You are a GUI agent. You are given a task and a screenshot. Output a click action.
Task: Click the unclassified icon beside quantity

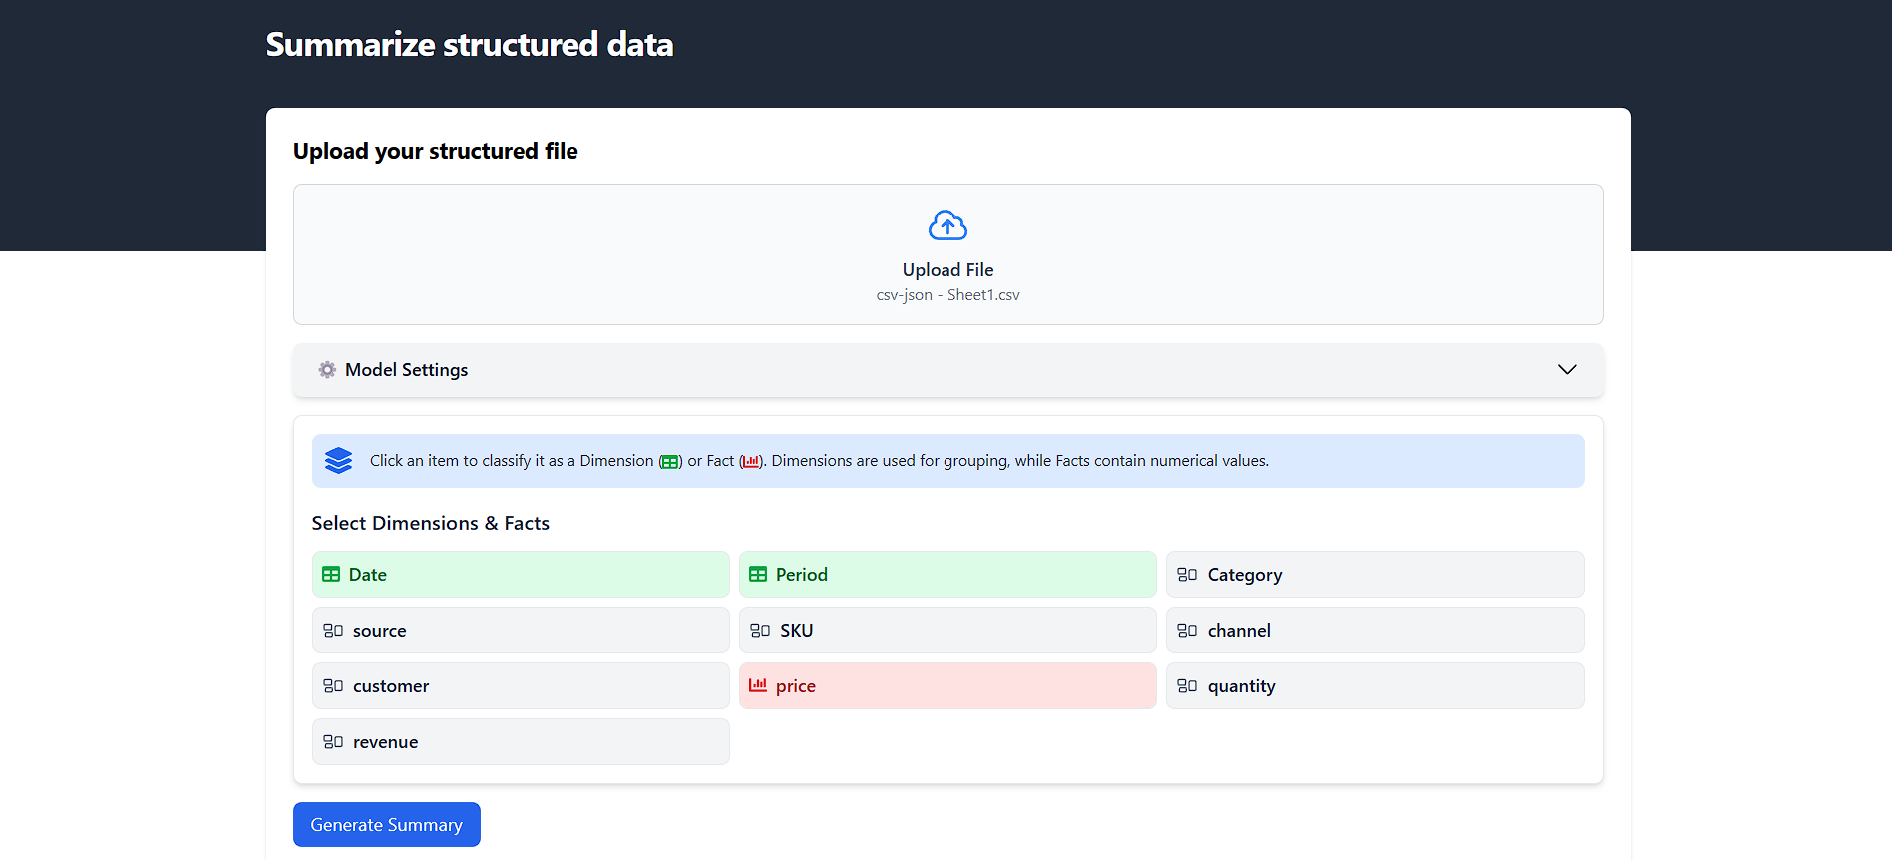click(x=1187, y=686)
